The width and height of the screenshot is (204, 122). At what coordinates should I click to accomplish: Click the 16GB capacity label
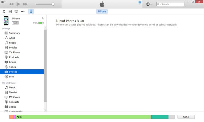click(15, 23)
